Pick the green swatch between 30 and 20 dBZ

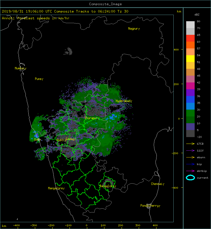(x=190, y=113)
